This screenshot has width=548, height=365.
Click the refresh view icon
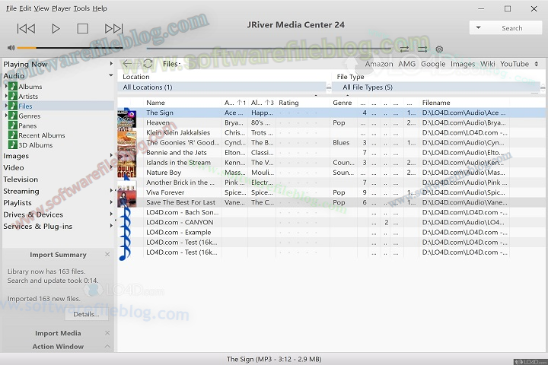[148, 64]
